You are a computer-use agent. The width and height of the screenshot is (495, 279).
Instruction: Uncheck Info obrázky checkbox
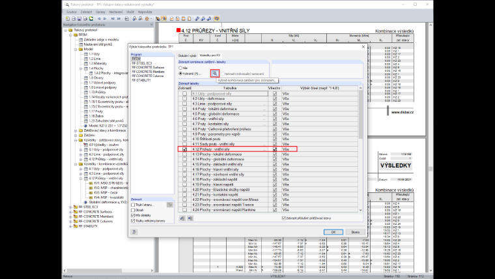[133, 216]
